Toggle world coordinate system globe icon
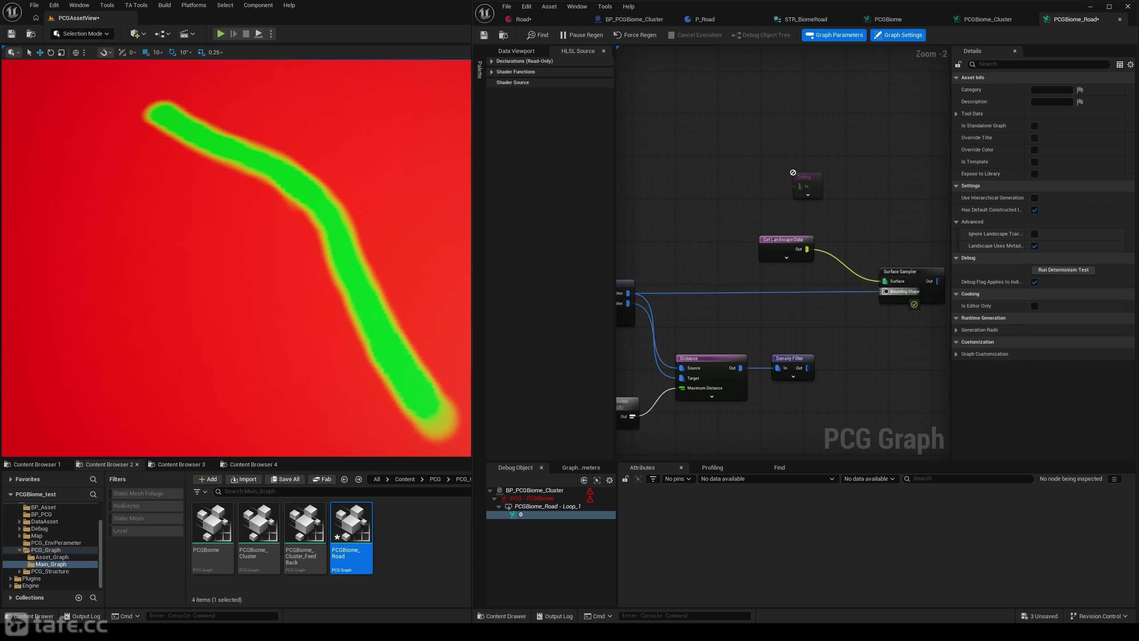The width and height of the screenshot is (1139, 641). [x=76, y=53]
